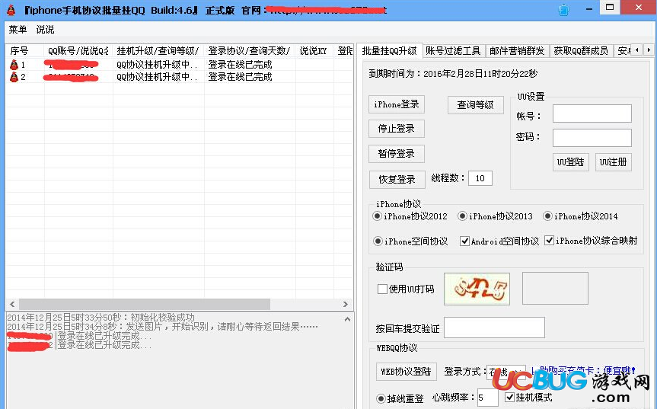Screen dimensions: 657x409
Task: Click the 心跳频率 input field
Action: click(x=488, y=398)
